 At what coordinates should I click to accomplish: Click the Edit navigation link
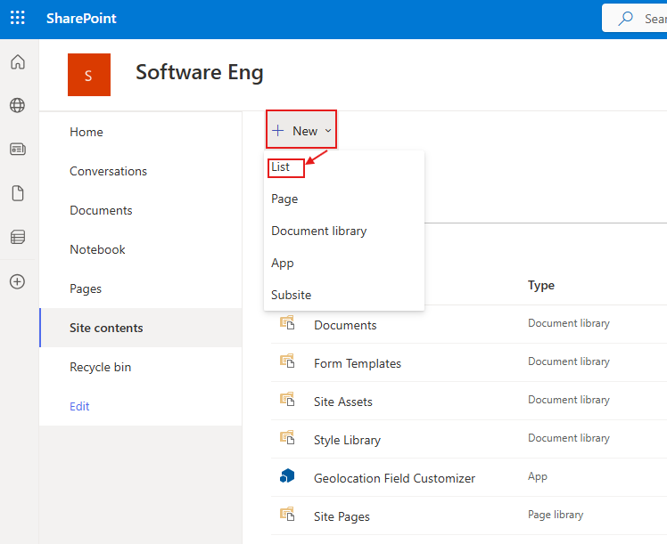point(79,406)
